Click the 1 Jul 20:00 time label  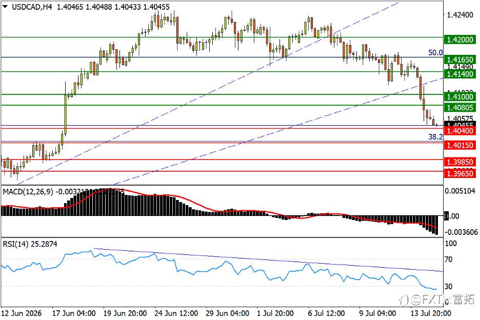(x=275, y=313)
